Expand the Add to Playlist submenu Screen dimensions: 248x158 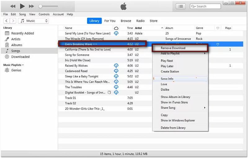[180, 53]
